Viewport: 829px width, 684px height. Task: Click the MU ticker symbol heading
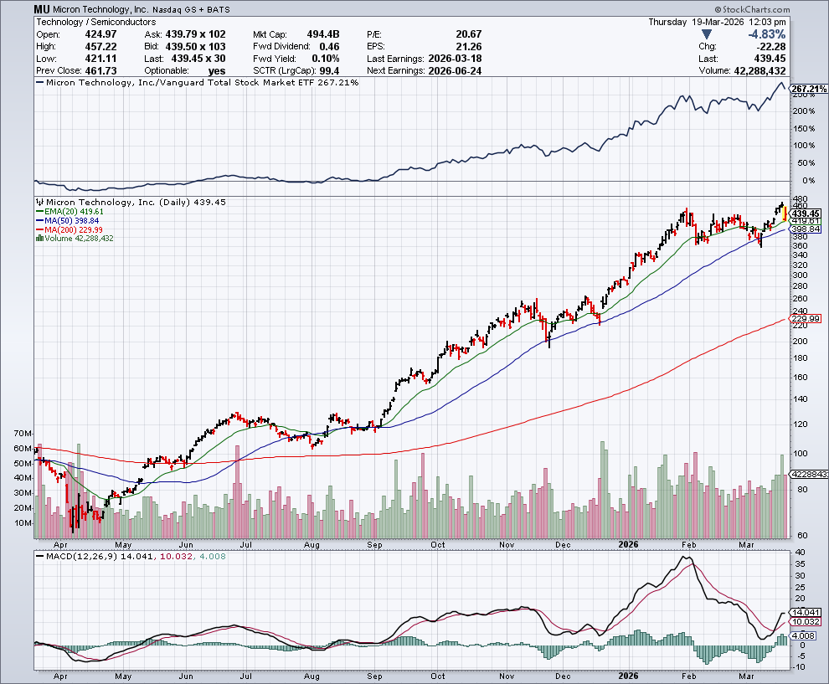(44, 9)
